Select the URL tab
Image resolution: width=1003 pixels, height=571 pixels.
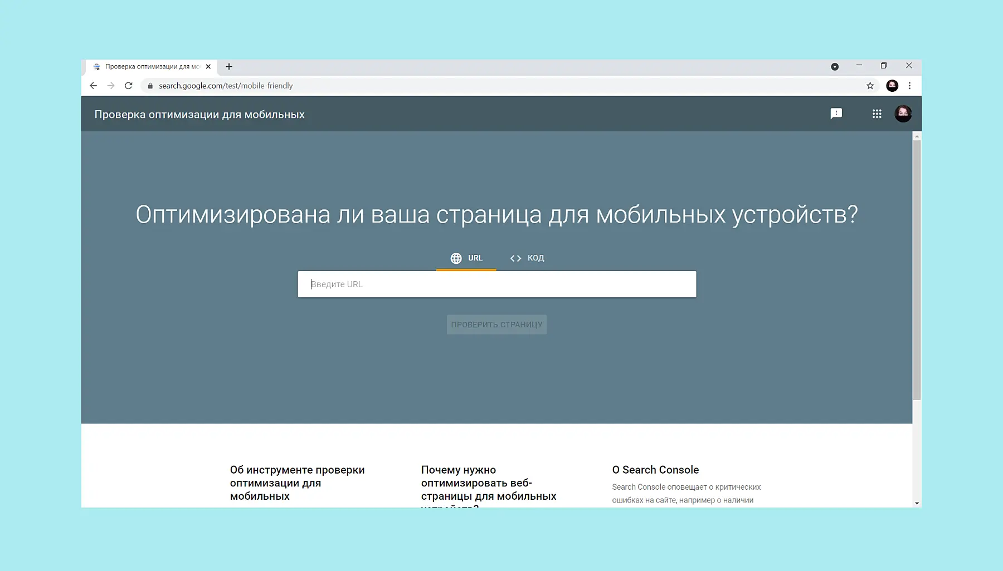click(466, 258)
